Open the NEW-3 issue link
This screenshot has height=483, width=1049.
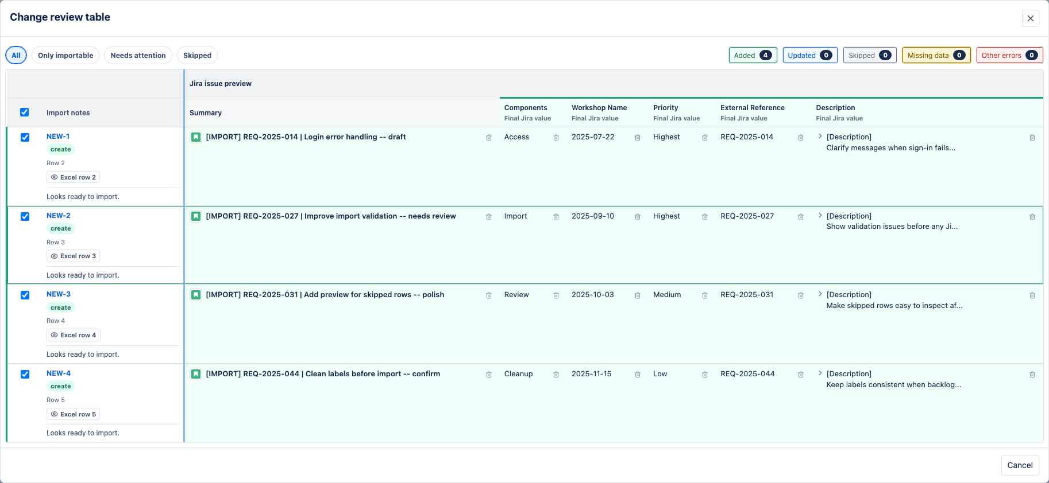(x=59, y=294)
